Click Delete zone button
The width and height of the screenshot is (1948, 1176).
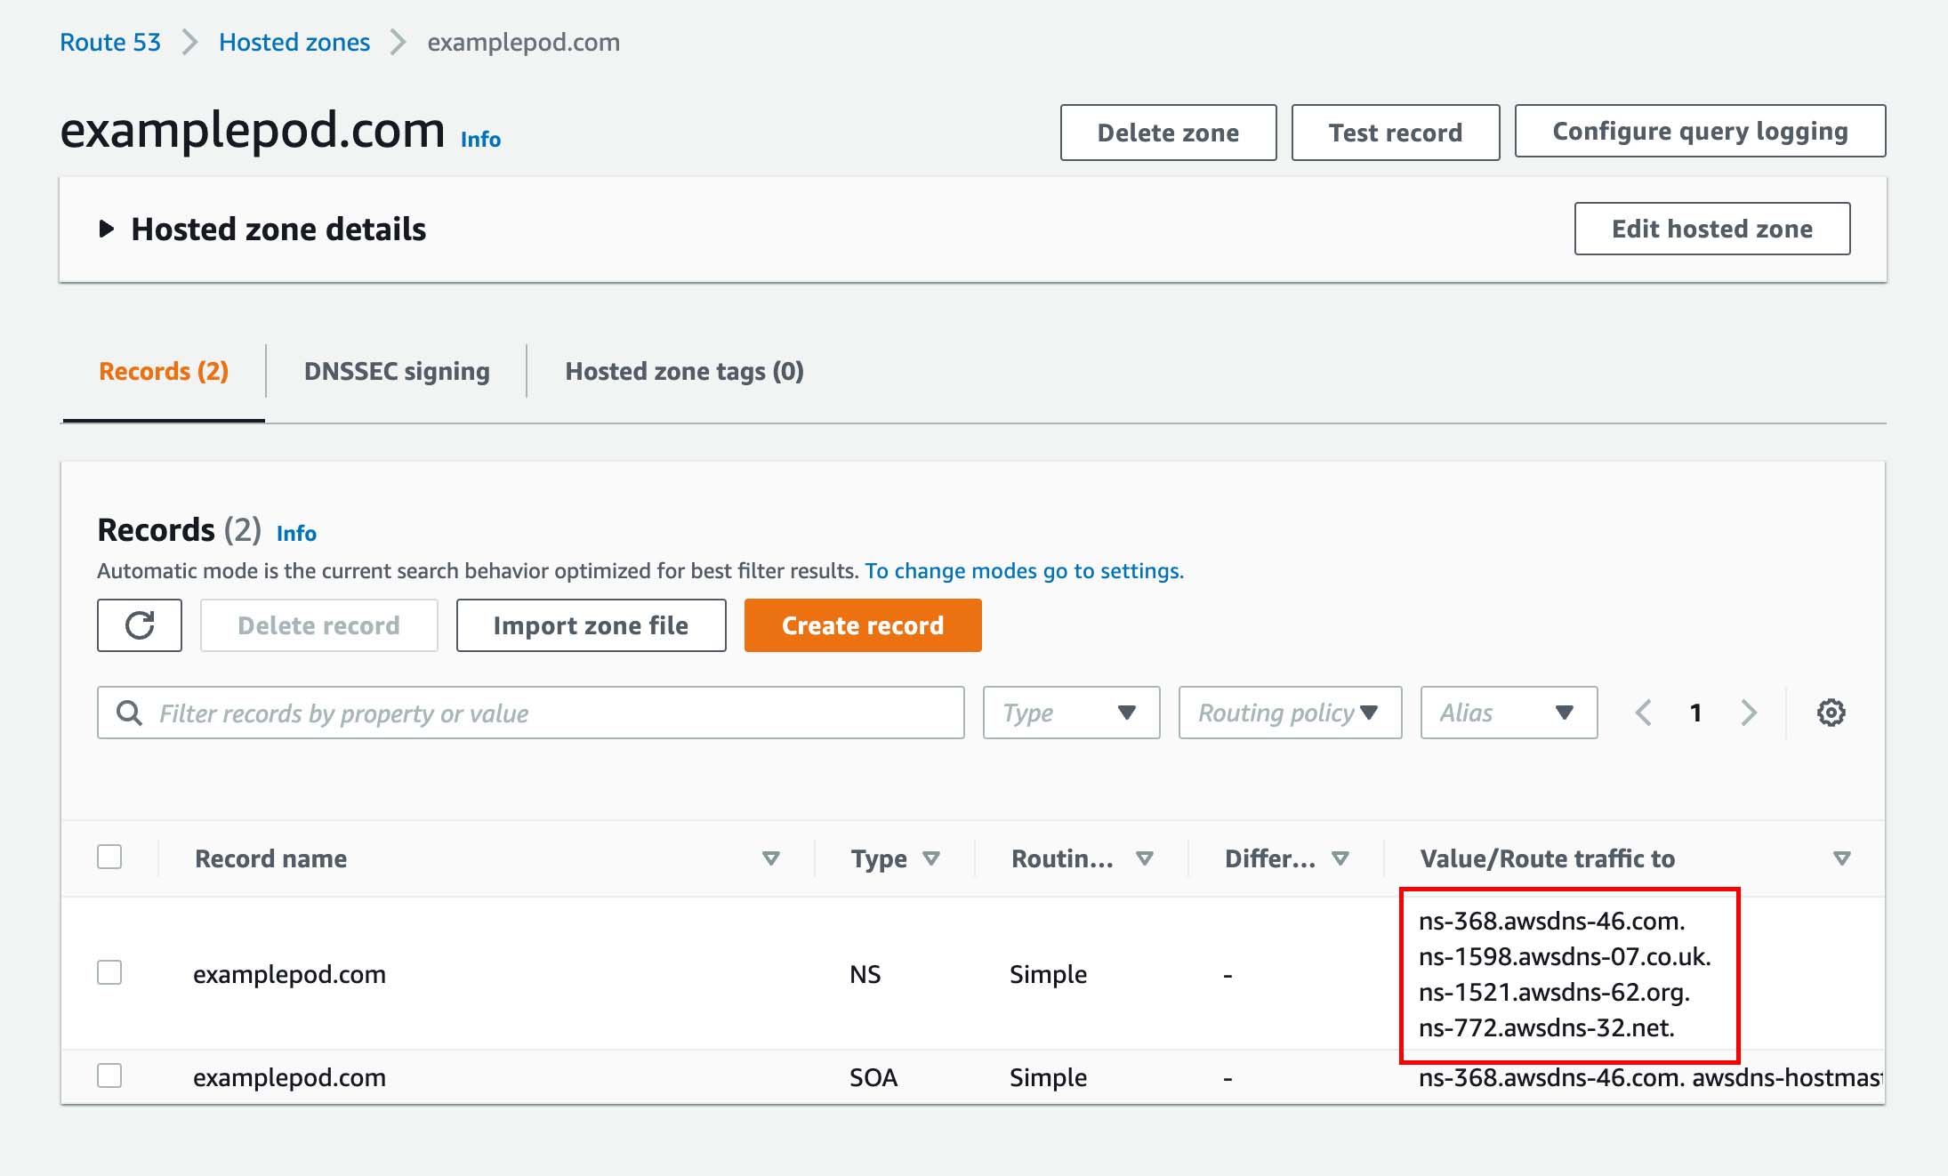[1168, 133]
